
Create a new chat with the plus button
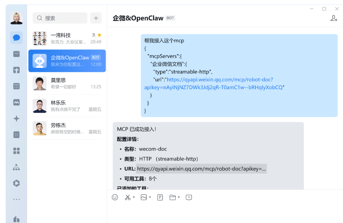[x=96, y=18]
